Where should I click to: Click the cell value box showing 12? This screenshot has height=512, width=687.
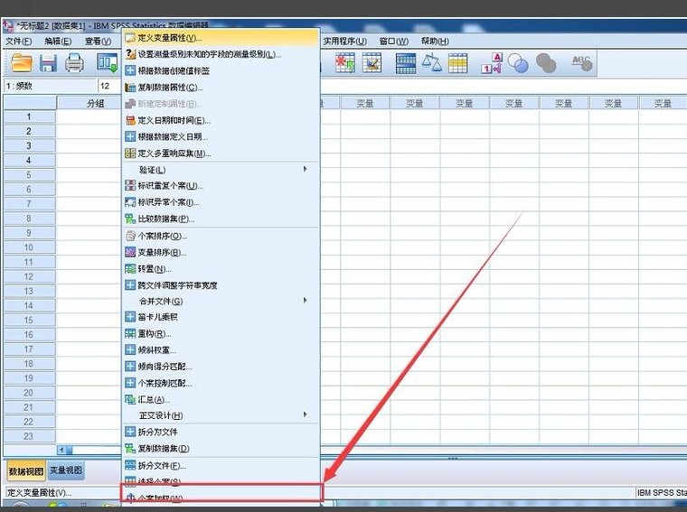(109, 86)
